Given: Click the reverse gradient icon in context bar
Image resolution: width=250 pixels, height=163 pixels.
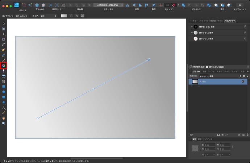Looking at the screenshot, I should tap(71, 16).
